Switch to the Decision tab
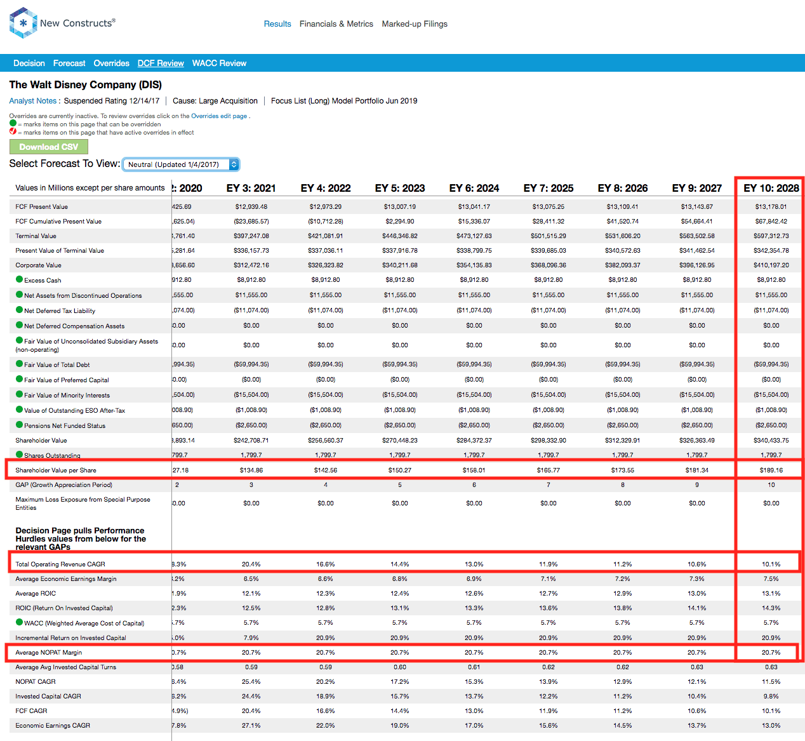Viewport: 805px width, 741px height. click(x=29, y=63)
